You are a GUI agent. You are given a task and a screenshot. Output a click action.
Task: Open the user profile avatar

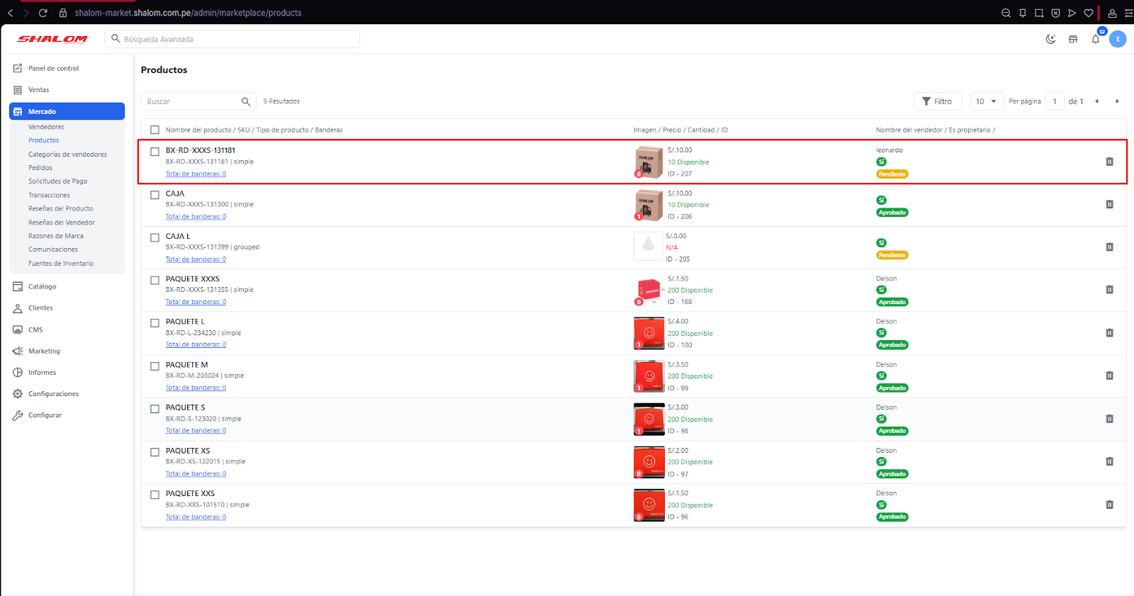click(x=1118, y=40)
